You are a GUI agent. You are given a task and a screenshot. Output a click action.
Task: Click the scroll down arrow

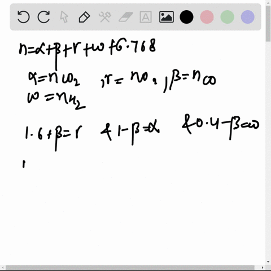coord(268,261)
